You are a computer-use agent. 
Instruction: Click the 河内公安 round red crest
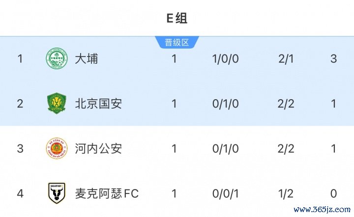pyautogui.click(x=57, y=148)
